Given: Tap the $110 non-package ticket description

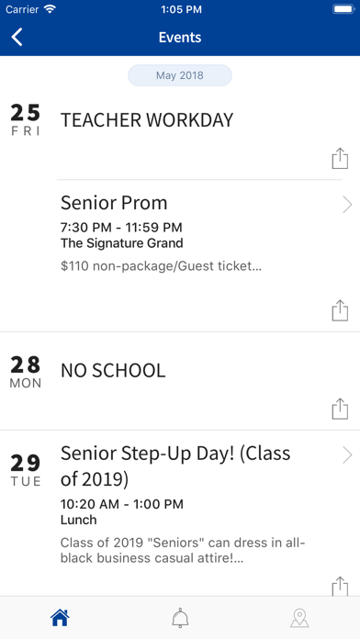Looking at the screenshot, I should tap(161, 266).
